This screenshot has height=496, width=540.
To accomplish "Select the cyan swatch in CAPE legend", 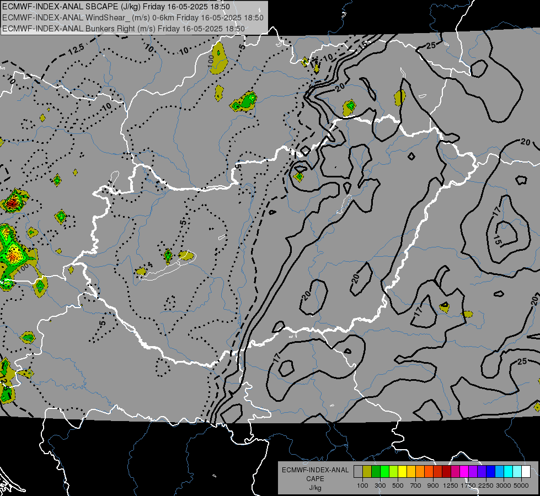I will pos(509,471).
